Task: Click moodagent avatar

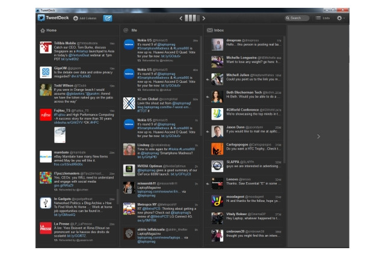Action: [217, 201]
